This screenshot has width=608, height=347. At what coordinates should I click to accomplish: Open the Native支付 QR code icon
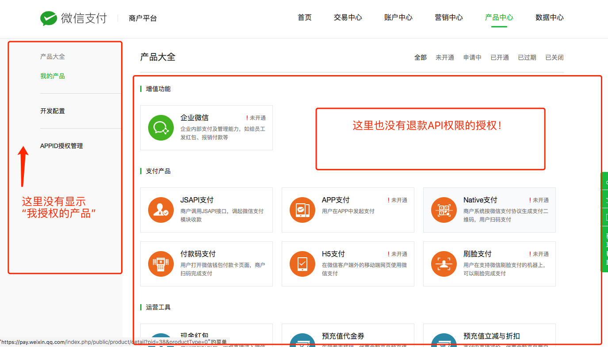(x=444, y=210)
